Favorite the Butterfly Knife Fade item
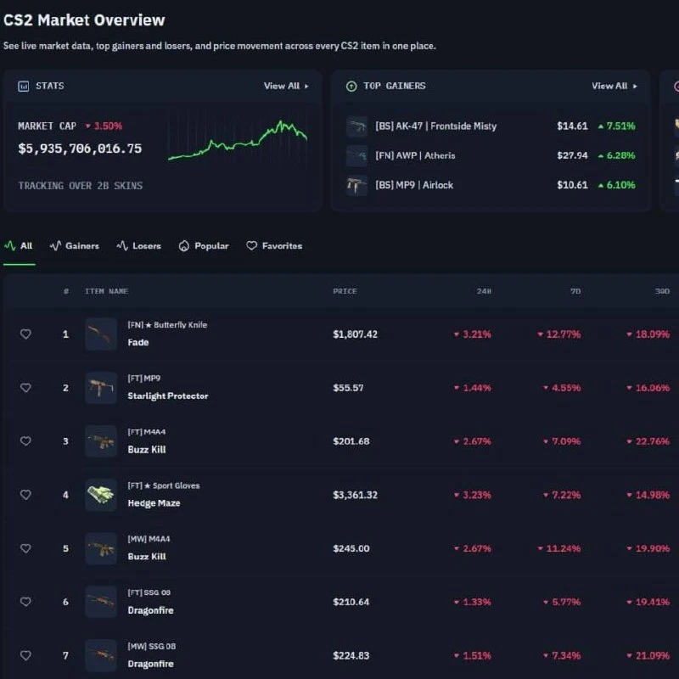 coord(25,334)
